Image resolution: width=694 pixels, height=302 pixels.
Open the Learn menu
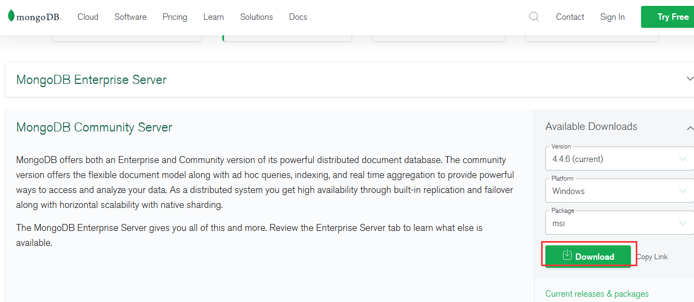[x=213, y=17]
